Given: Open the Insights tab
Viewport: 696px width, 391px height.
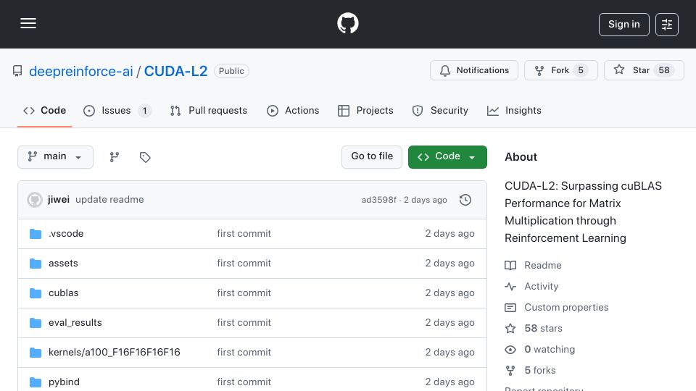Looking at the screenshot, I should 514,110.
